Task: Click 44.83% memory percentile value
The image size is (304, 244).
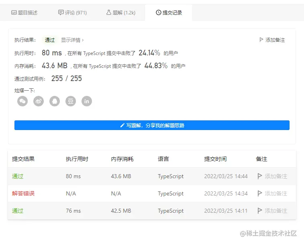Action: (156, 66)
